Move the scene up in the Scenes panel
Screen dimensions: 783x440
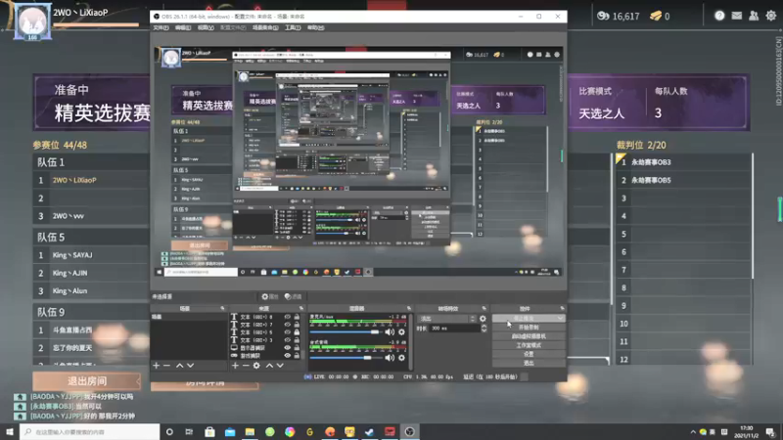tap(179, 366)
